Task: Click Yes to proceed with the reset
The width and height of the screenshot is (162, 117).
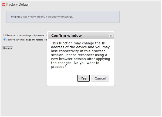Action: coord(83,78)
